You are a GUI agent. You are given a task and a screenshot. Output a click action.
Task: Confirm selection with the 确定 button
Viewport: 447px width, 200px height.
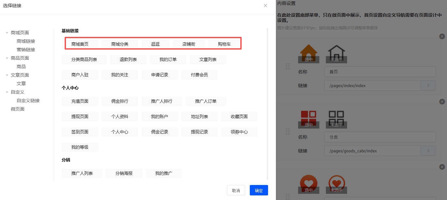coord(259,191)
